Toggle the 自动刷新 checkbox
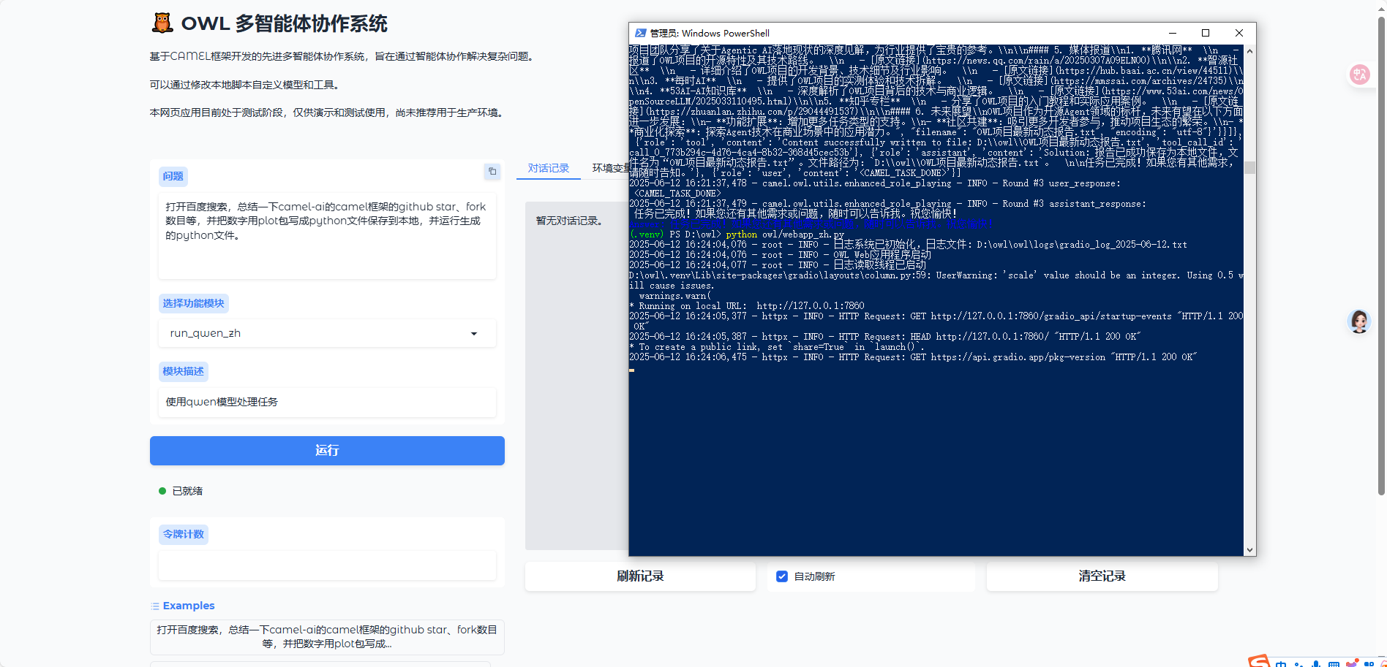 pyautogui.click(x=782, y=576)
